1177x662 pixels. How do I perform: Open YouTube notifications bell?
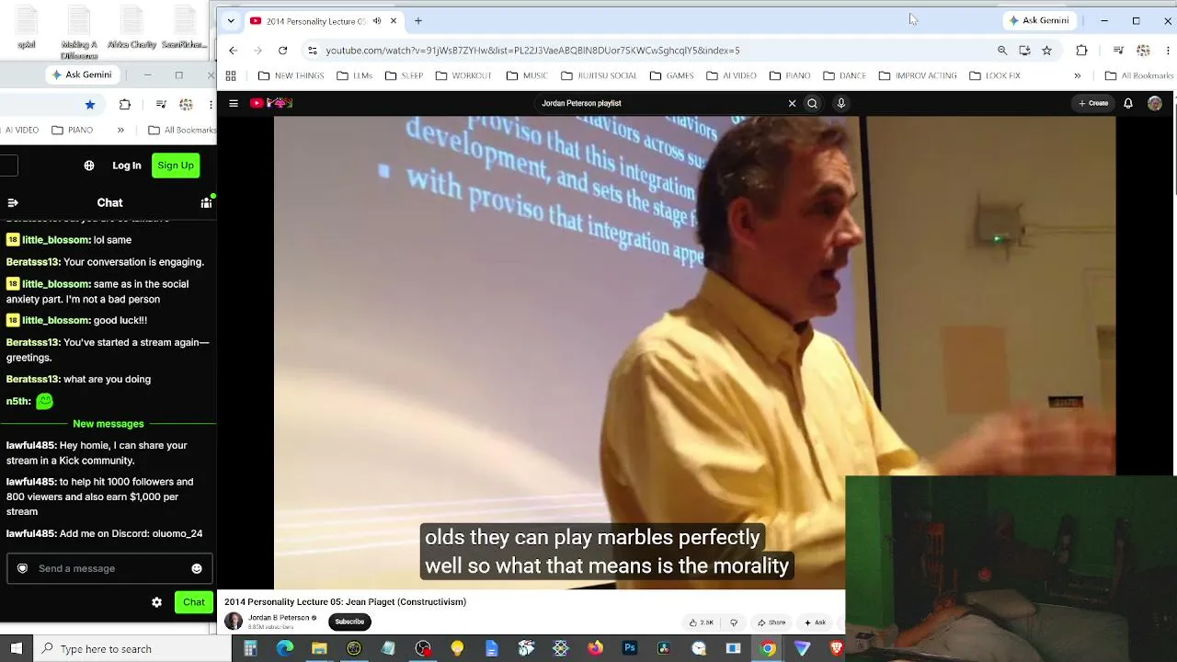point(1128,103)
